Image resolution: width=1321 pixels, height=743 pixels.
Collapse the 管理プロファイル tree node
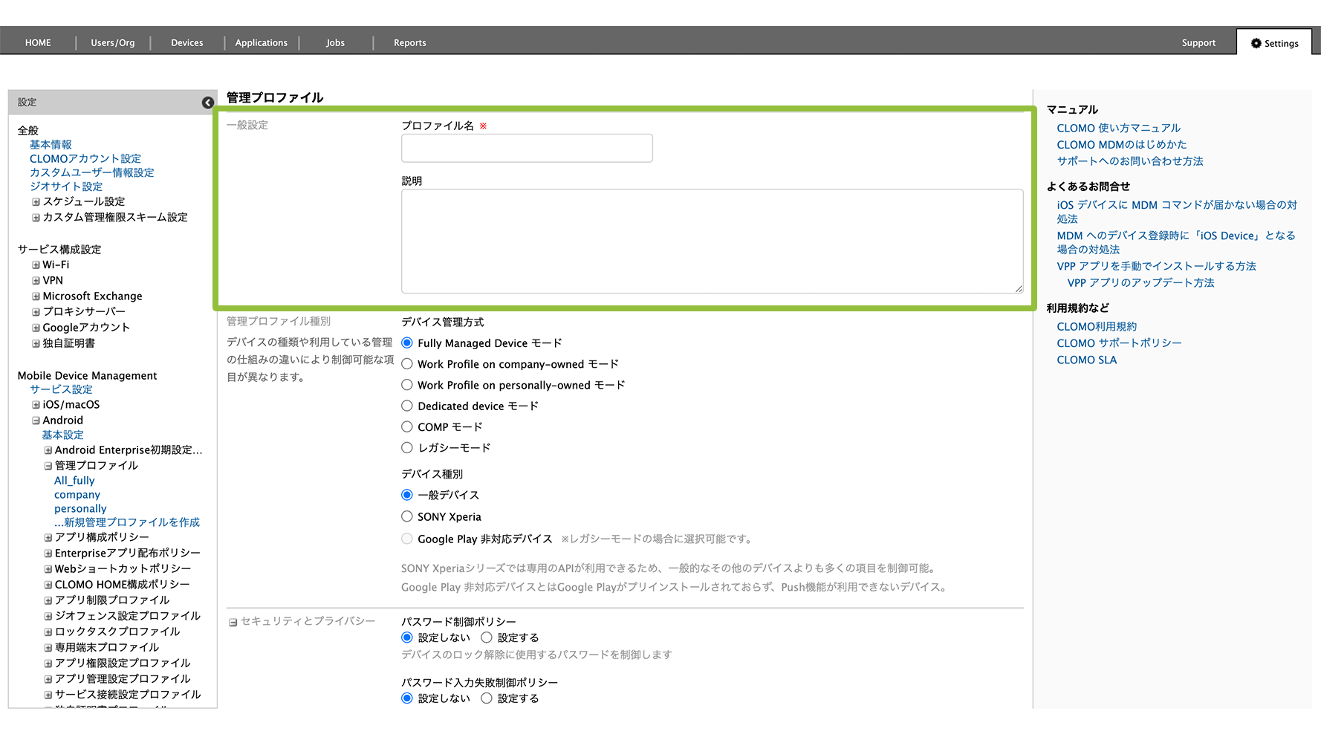(48, 466)
